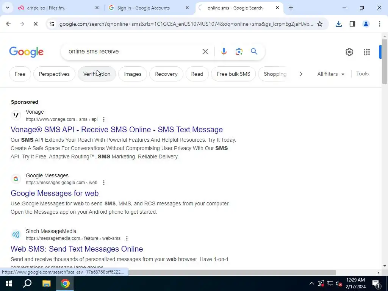
Task: Open Chrome three-dot menu
Action: click(x=379, y=24)
